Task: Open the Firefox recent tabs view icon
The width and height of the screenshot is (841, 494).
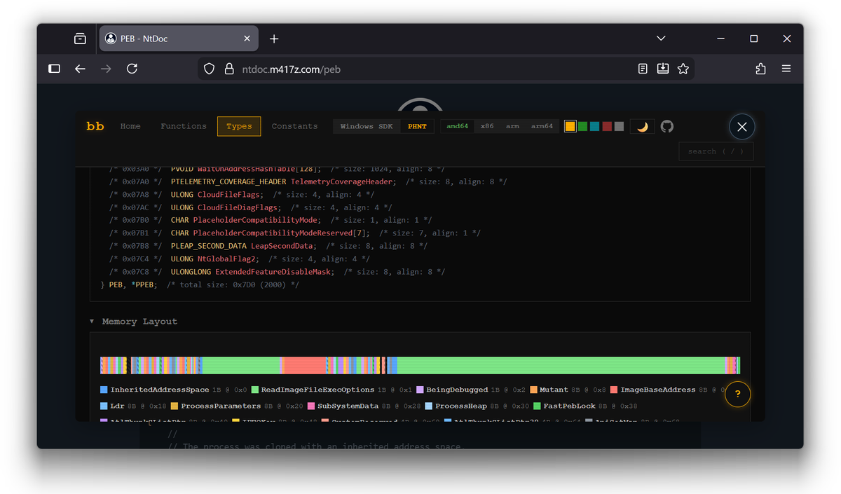Action: 80,39
